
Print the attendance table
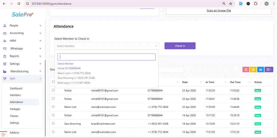[x=260, y=70]
